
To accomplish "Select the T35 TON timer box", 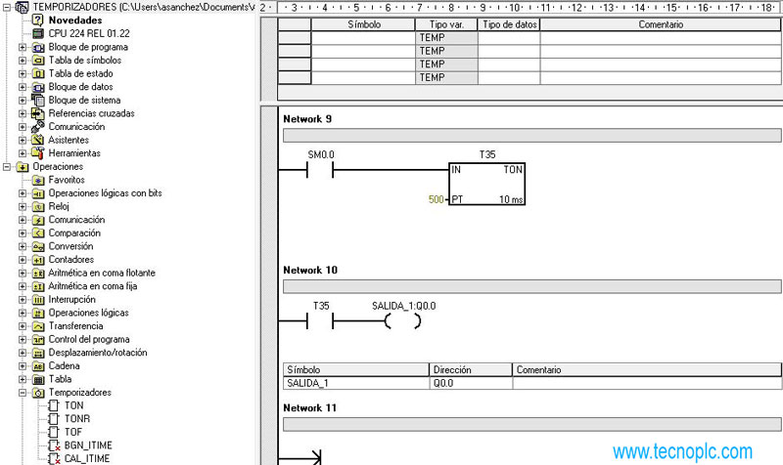I will [x=486, y=185].
